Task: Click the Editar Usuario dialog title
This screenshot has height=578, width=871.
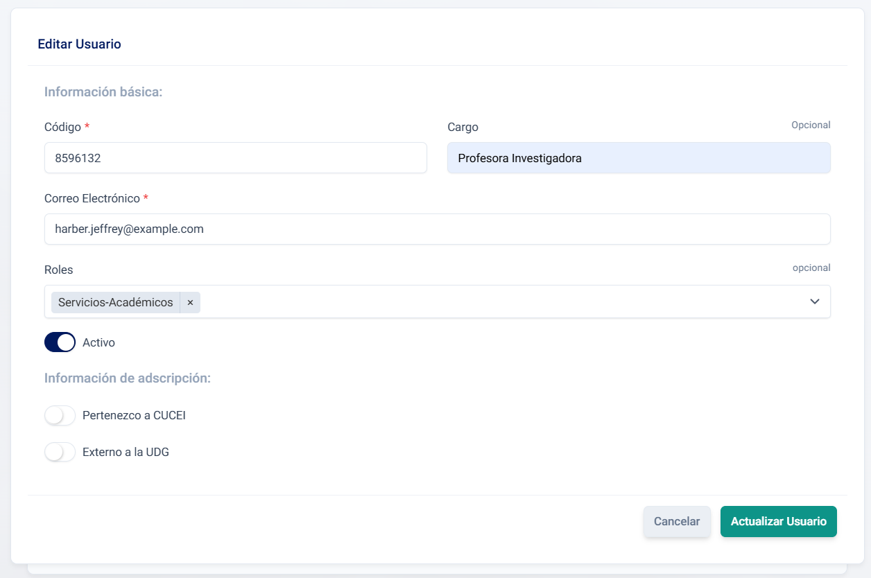Action: click(79, 44)
